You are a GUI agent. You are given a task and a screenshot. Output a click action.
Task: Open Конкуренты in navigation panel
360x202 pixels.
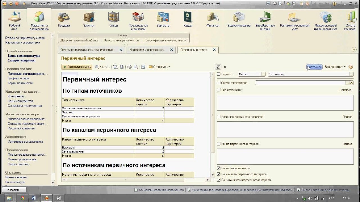[16, 96]
